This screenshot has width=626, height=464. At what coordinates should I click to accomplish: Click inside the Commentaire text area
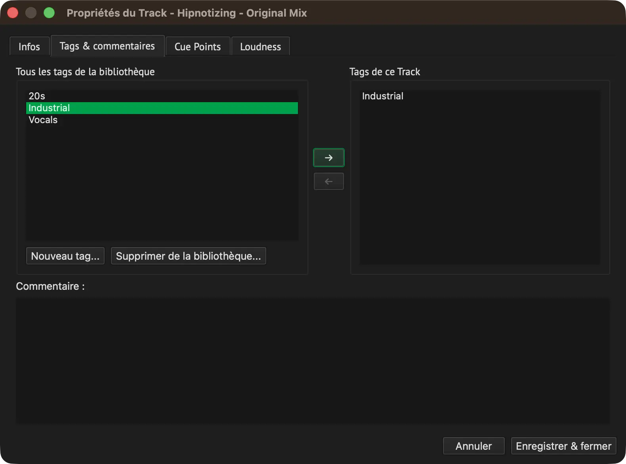[x=313, y=361]
